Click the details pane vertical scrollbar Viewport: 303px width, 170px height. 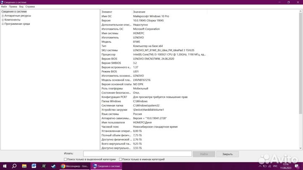pyautogui.click(x=300, y=64)
